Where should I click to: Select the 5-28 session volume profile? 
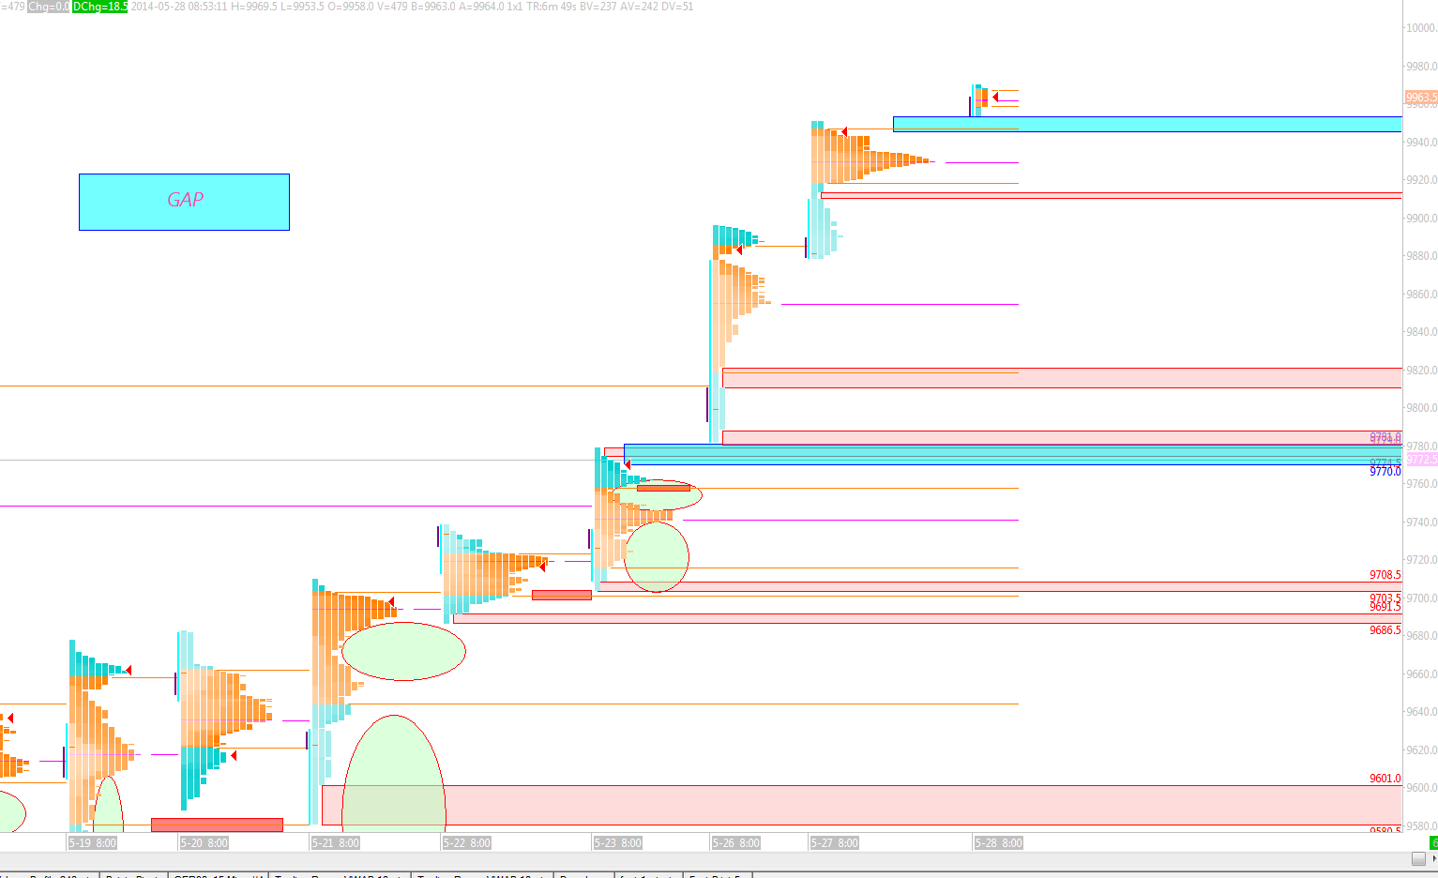coord(980,99)
